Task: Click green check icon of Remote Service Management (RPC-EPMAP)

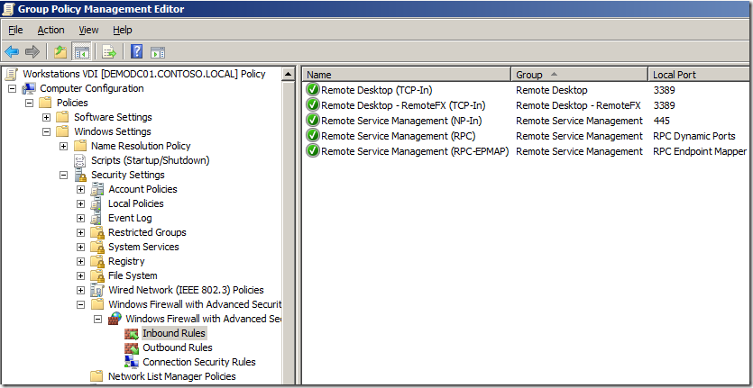Action: pos(313,151)
